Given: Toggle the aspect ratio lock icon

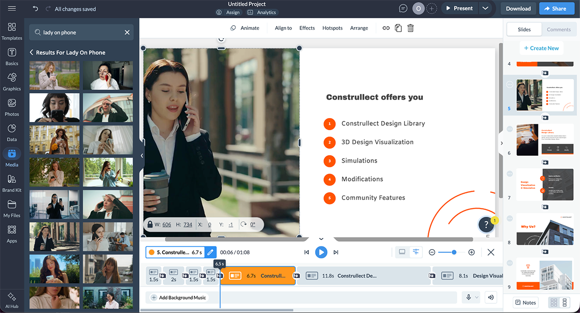Looking at the screenshot, I should [x=150, y=224].
